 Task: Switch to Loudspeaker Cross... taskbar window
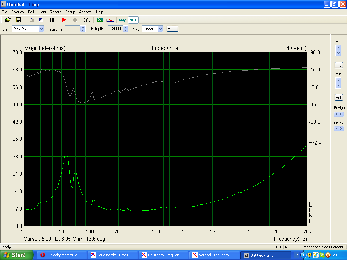[x=113, y=255]
